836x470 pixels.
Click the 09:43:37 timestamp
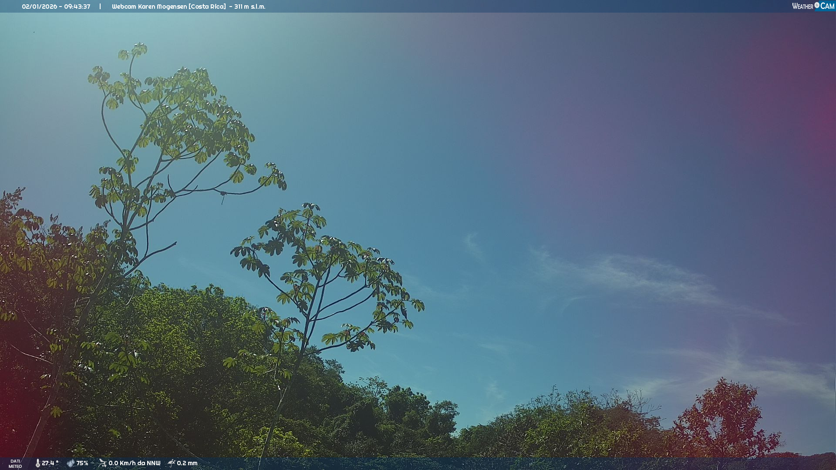[77, 7]
